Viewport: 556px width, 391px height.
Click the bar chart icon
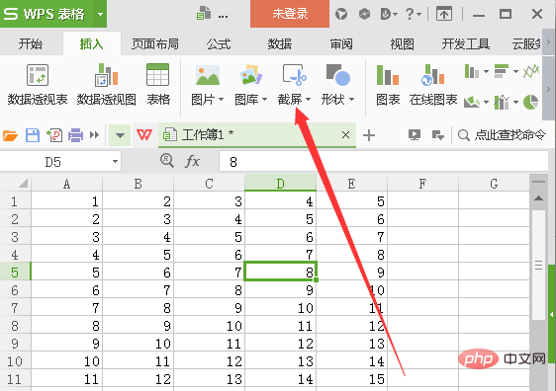click(x=502, y=71)
